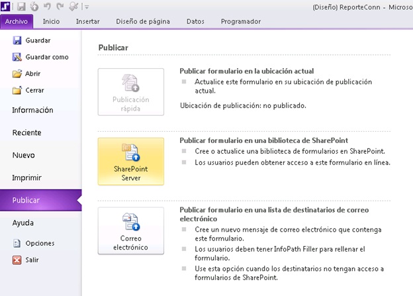Switch to the Inicio ribbon tab

coord(51,21)
